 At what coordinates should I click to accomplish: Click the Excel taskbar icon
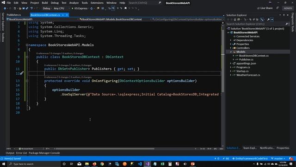[162, 164]
